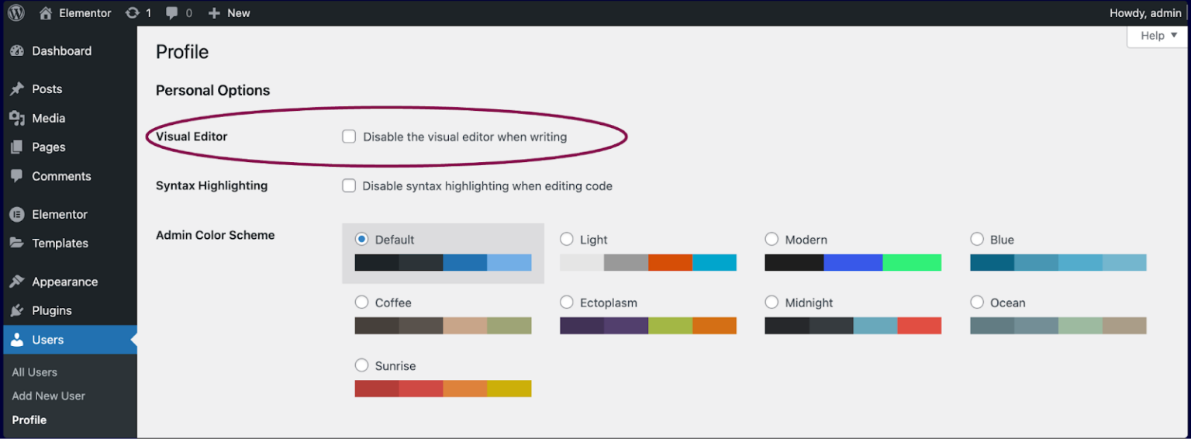Open the comments bubble icon in toolbar
The height and width of the screenshot is (439, 1191).
point(172,13)
